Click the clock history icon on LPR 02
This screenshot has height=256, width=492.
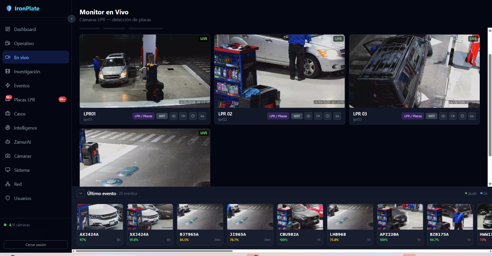point(327,116)
